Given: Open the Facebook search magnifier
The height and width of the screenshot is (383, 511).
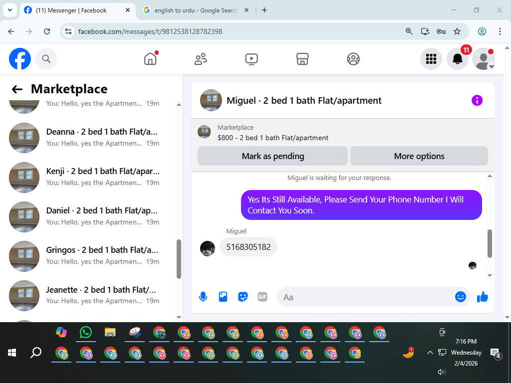Looking at the screenshot, I should tap(46, 59).
